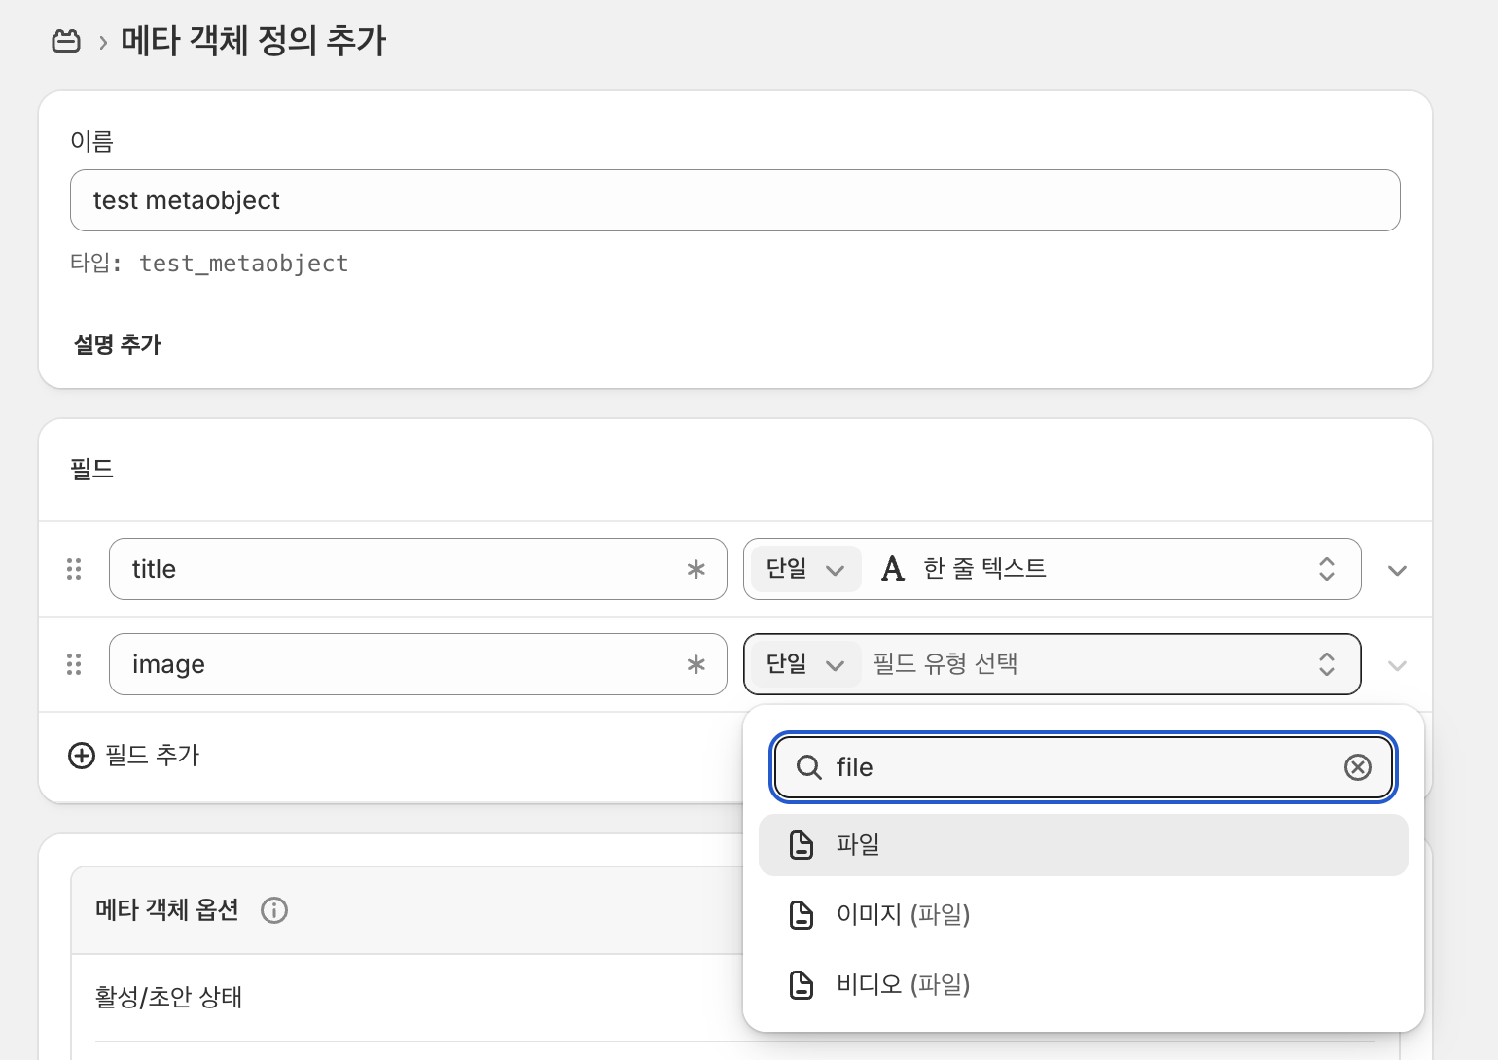Clear the file search text
Screen dimensions: 1498x1060
[1357, 767]
